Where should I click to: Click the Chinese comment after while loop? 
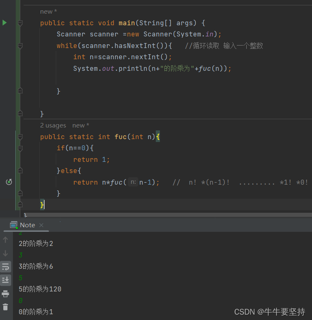pos(224,46)
